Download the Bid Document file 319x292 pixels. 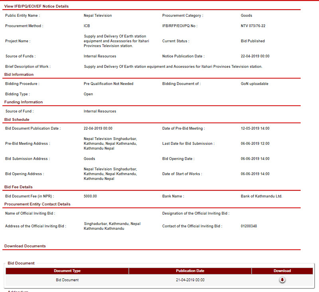(282, 280)
